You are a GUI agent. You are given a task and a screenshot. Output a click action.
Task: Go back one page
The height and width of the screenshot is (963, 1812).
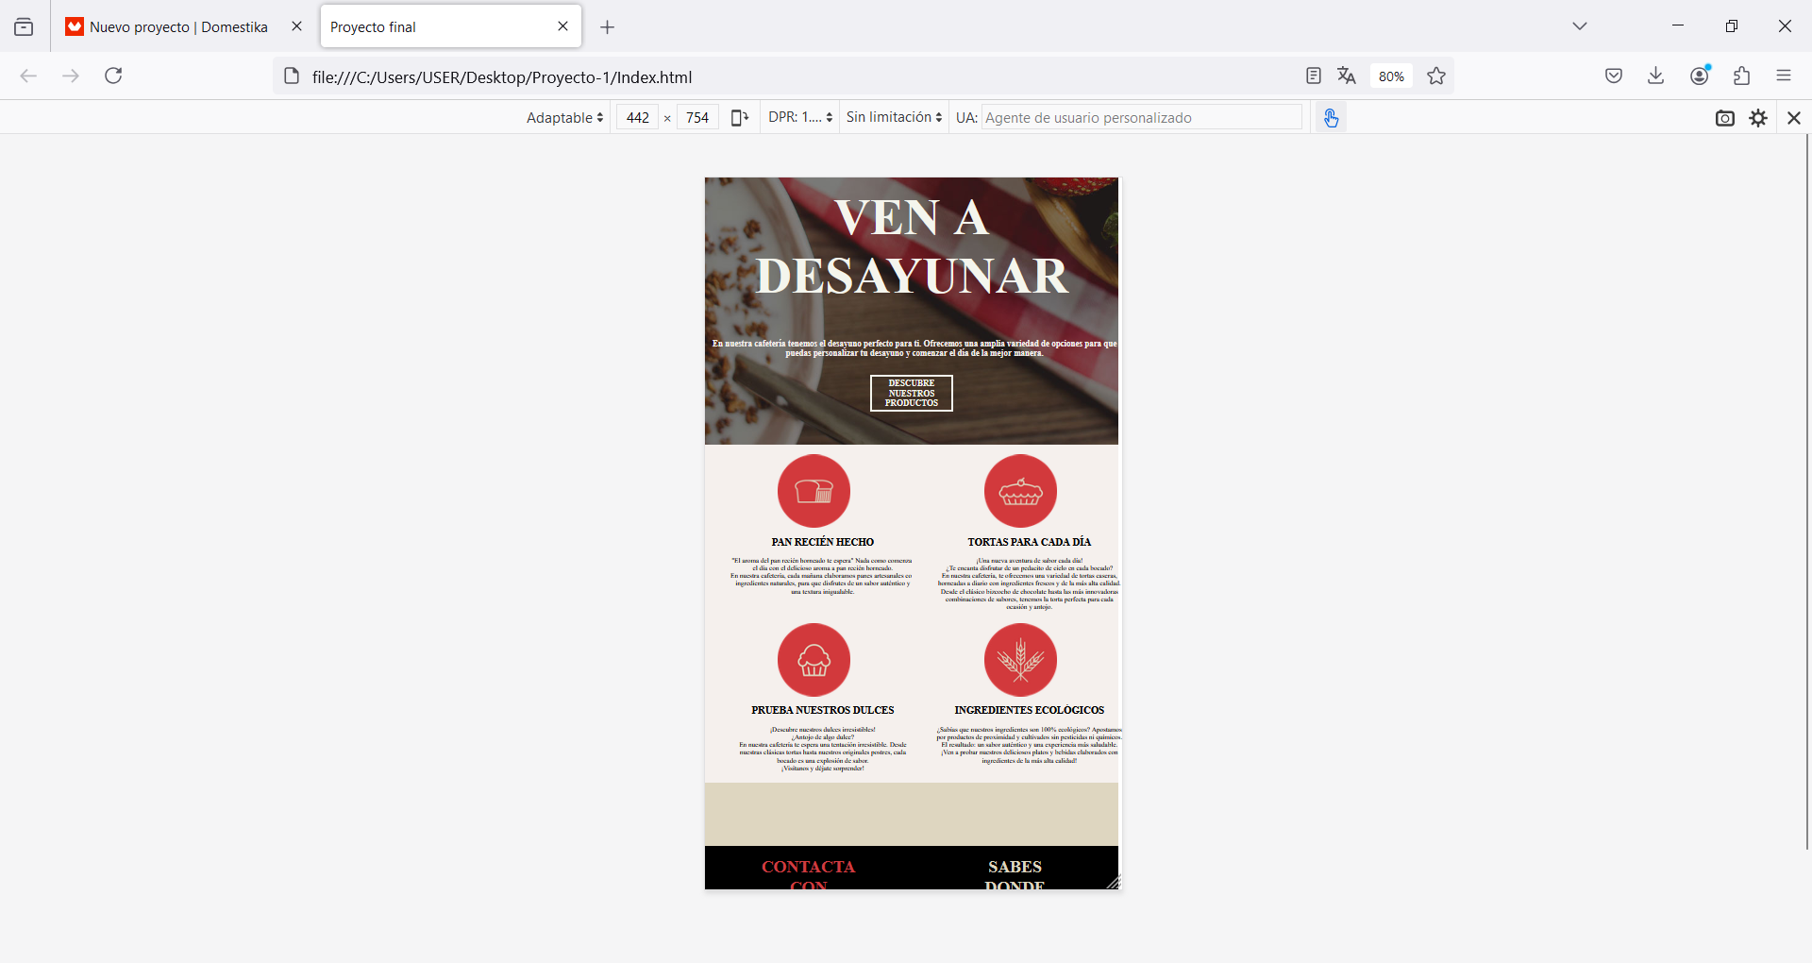tap(28, 76)
